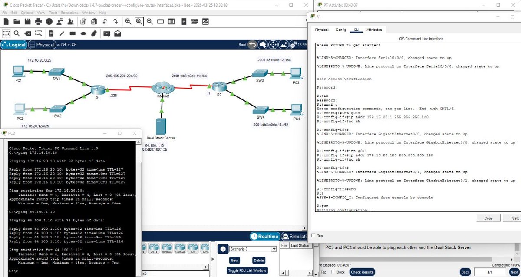Select router R2 in the workspace
This screenshot has width=521, height=277.
click(x=219, y=87)
